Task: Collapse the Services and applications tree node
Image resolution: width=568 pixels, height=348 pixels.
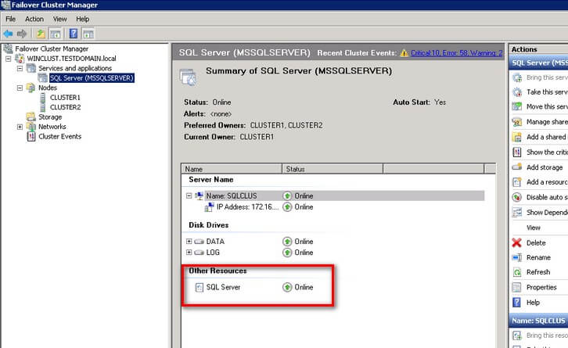Action: point(20,69)
